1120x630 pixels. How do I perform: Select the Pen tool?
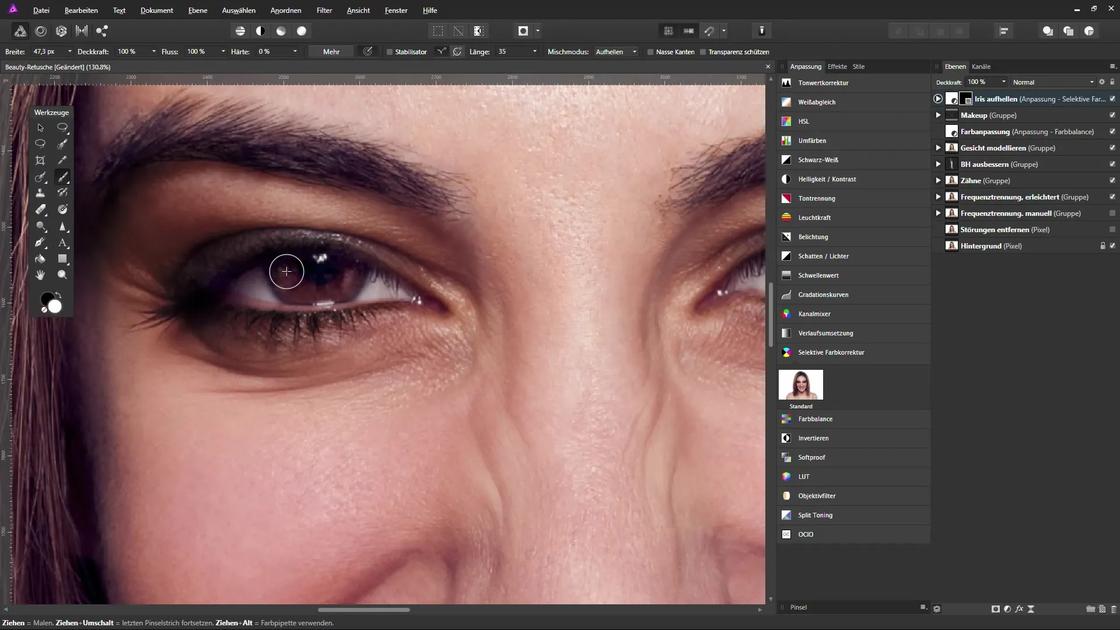40,243
